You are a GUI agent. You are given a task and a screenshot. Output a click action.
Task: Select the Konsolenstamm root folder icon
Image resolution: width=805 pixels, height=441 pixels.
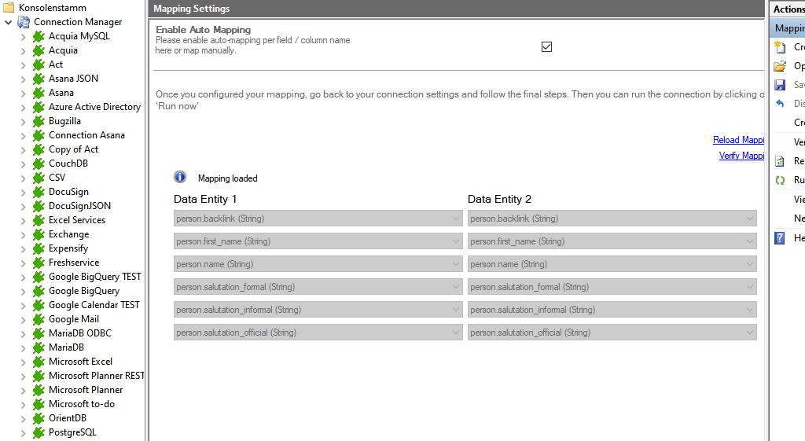click(x=9, y=8)
